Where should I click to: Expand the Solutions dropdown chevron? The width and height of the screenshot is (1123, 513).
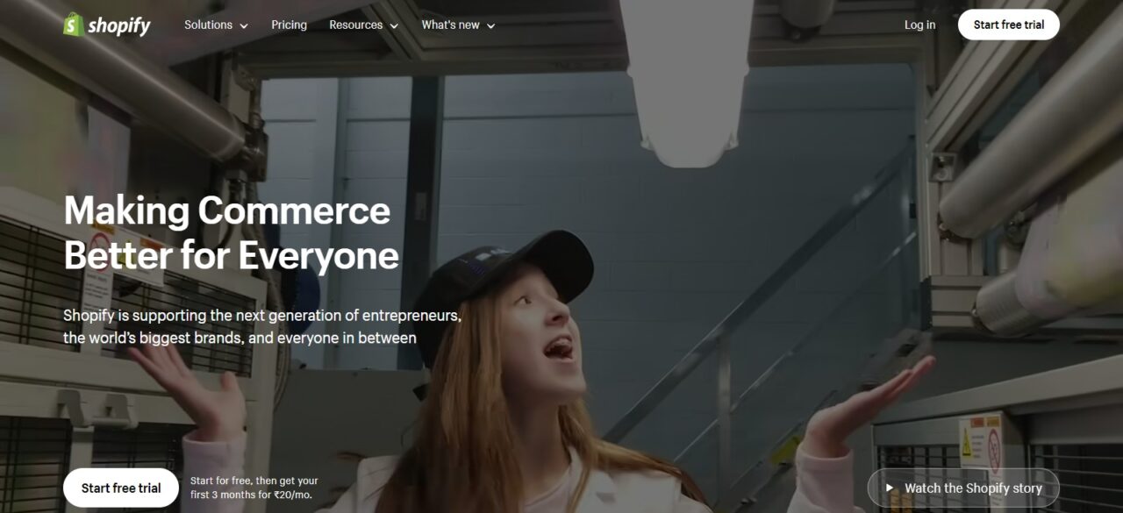coord(244,26)
